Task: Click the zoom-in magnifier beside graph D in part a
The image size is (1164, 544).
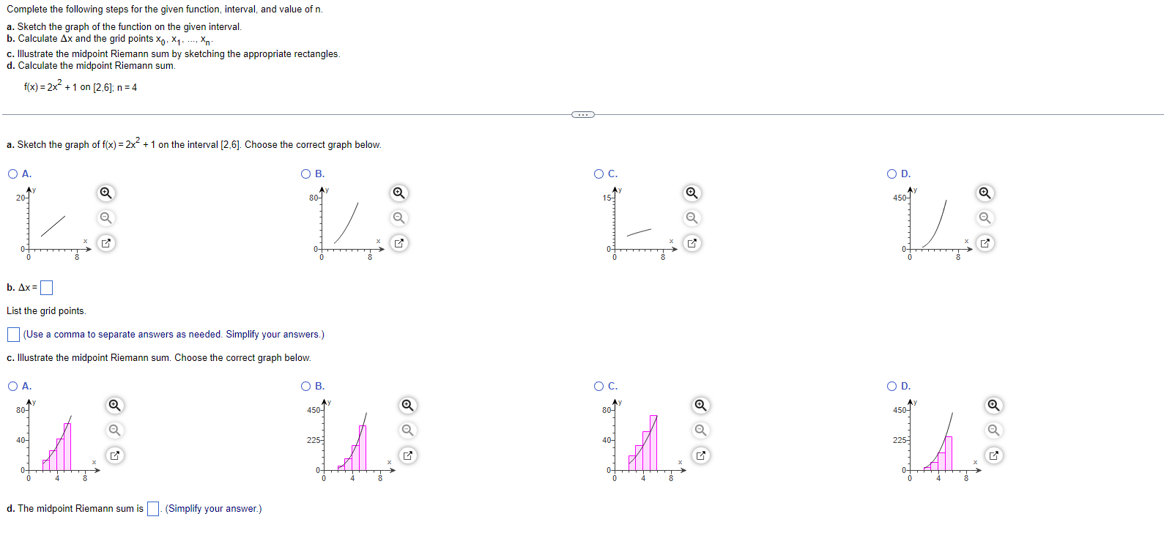Action: tap(985, 193)
